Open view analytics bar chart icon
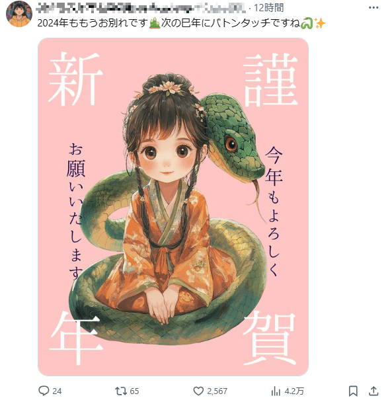 click(x=276, y=391)
